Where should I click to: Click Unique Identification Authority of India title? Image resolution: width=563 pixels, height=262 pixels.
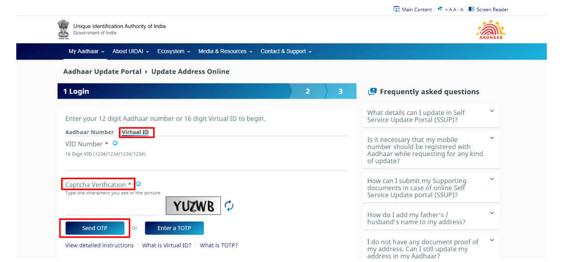click(x=119, y=26)
